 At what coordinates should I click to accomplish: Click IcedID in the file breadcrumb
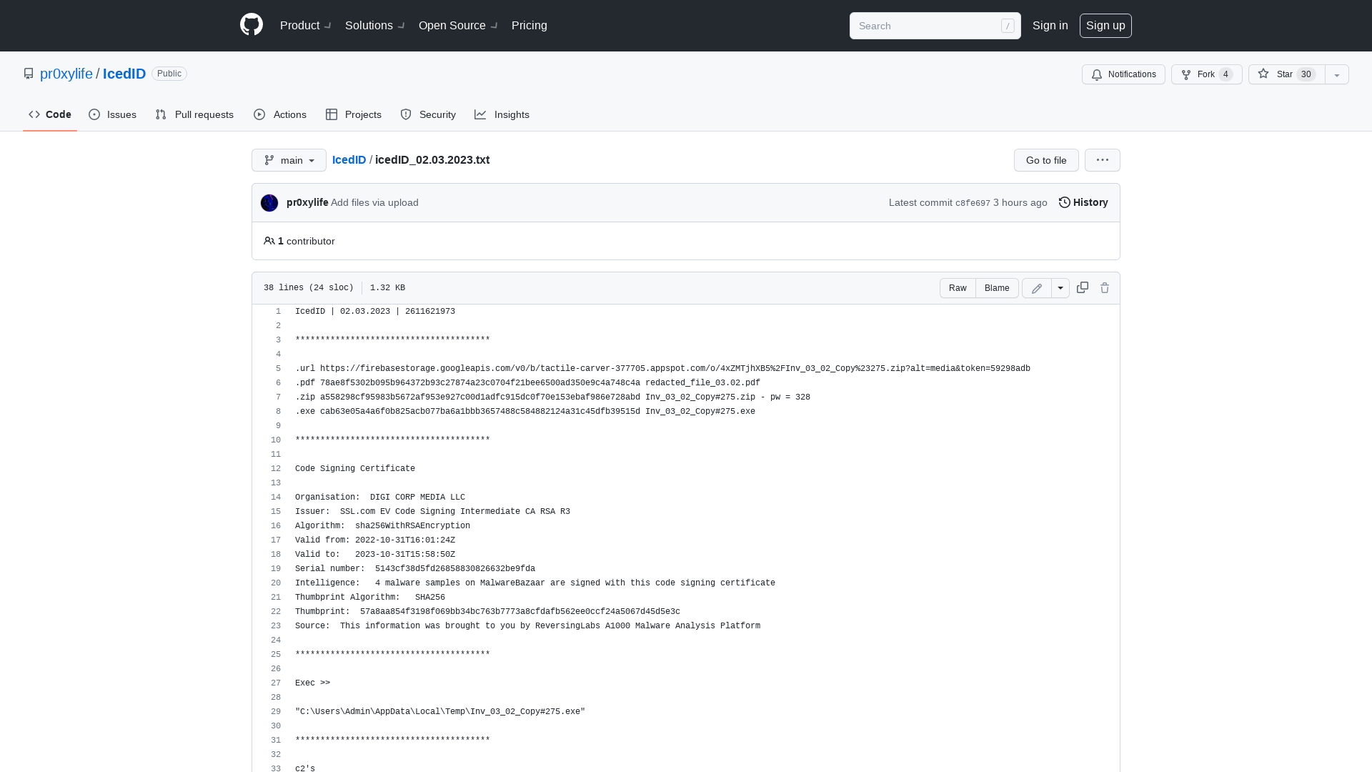click(x=349, y=159)
